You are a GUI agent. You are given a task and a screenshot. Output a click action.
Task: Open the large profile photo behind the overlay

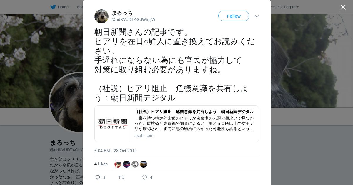66,102
